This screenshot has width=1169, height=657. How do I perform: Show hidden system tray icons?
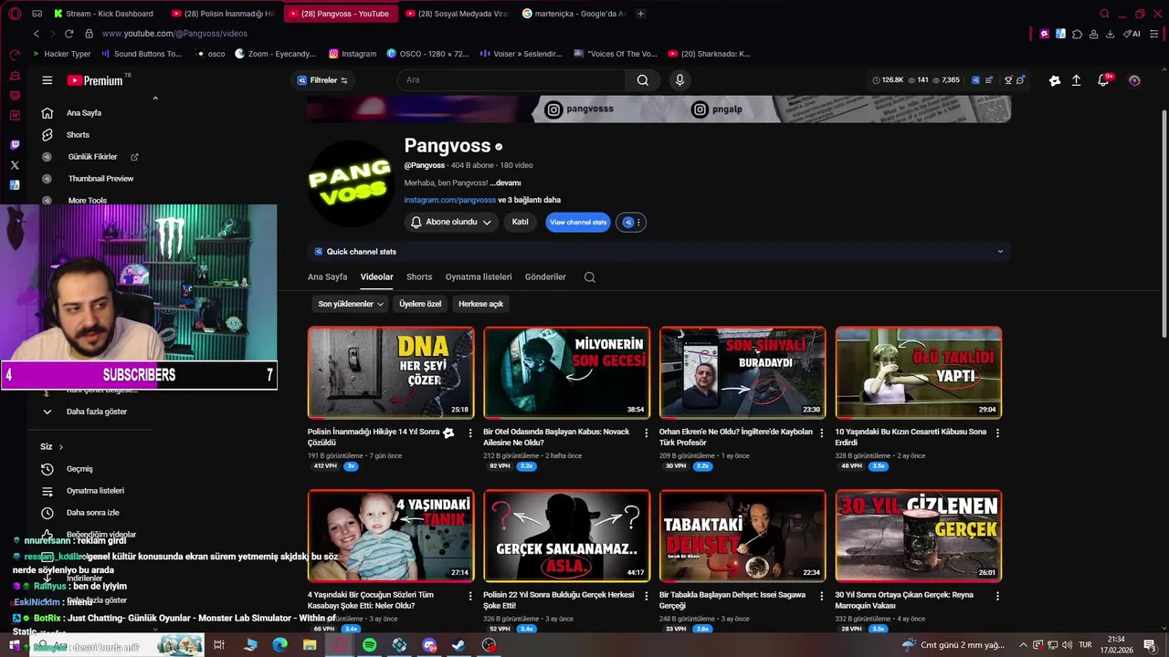pyautogui.click(x=1023, y=645)
